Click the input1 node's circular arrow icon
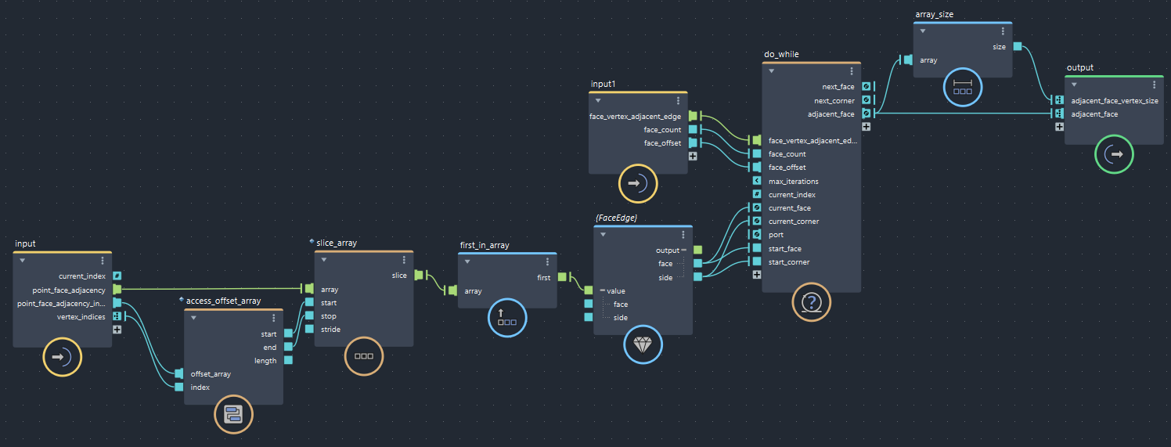1171x447 pixels. point(638,184)
